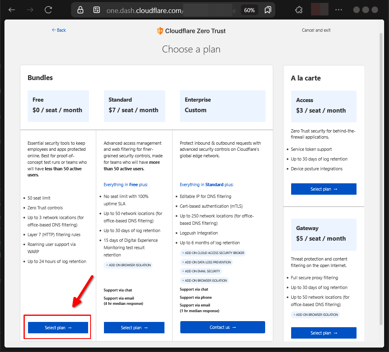Click 'Logpush Integration' bullet

tap(199, 233)
